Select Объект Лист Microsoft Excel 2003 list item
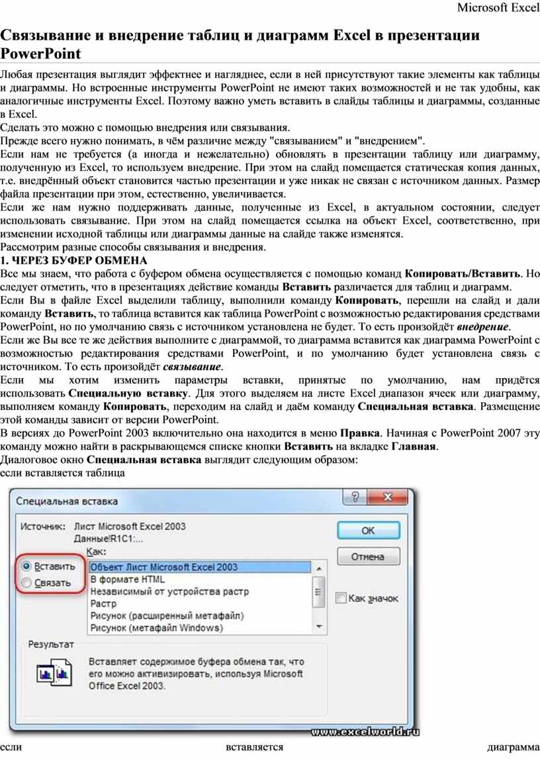The height and width of the screenshot is (759, 540). (200, 567)
